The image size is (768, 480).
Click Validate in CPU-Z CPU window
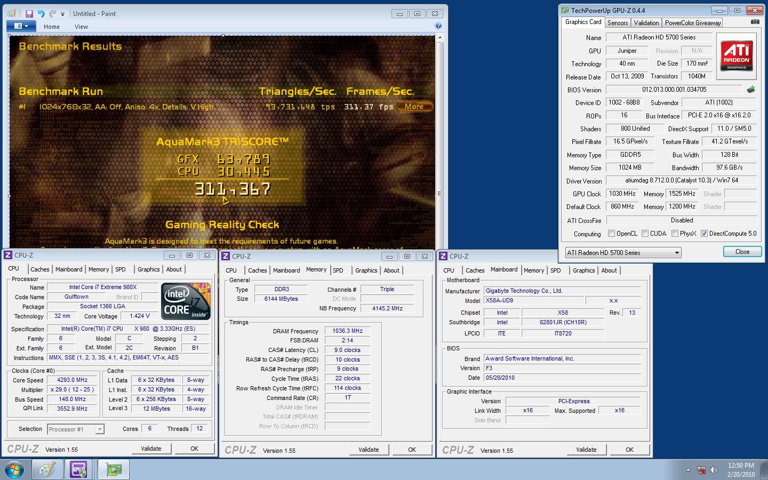[151, 449]
